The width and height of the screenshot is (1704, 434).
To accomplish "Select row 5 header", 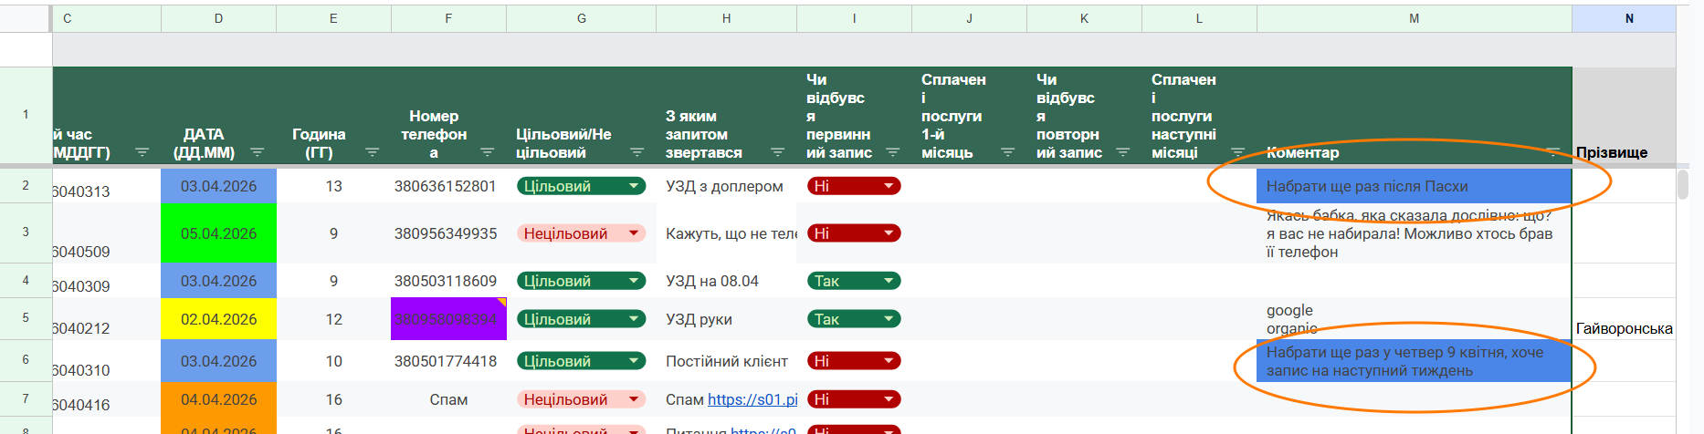I will (x=26, y=318).
